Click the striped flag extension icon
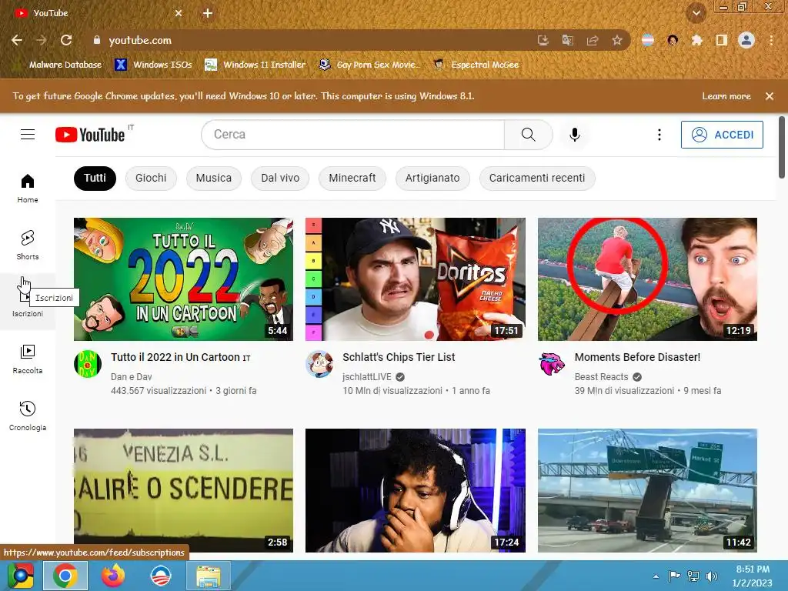This screenshot has height=591, width=788. point(648,40)
